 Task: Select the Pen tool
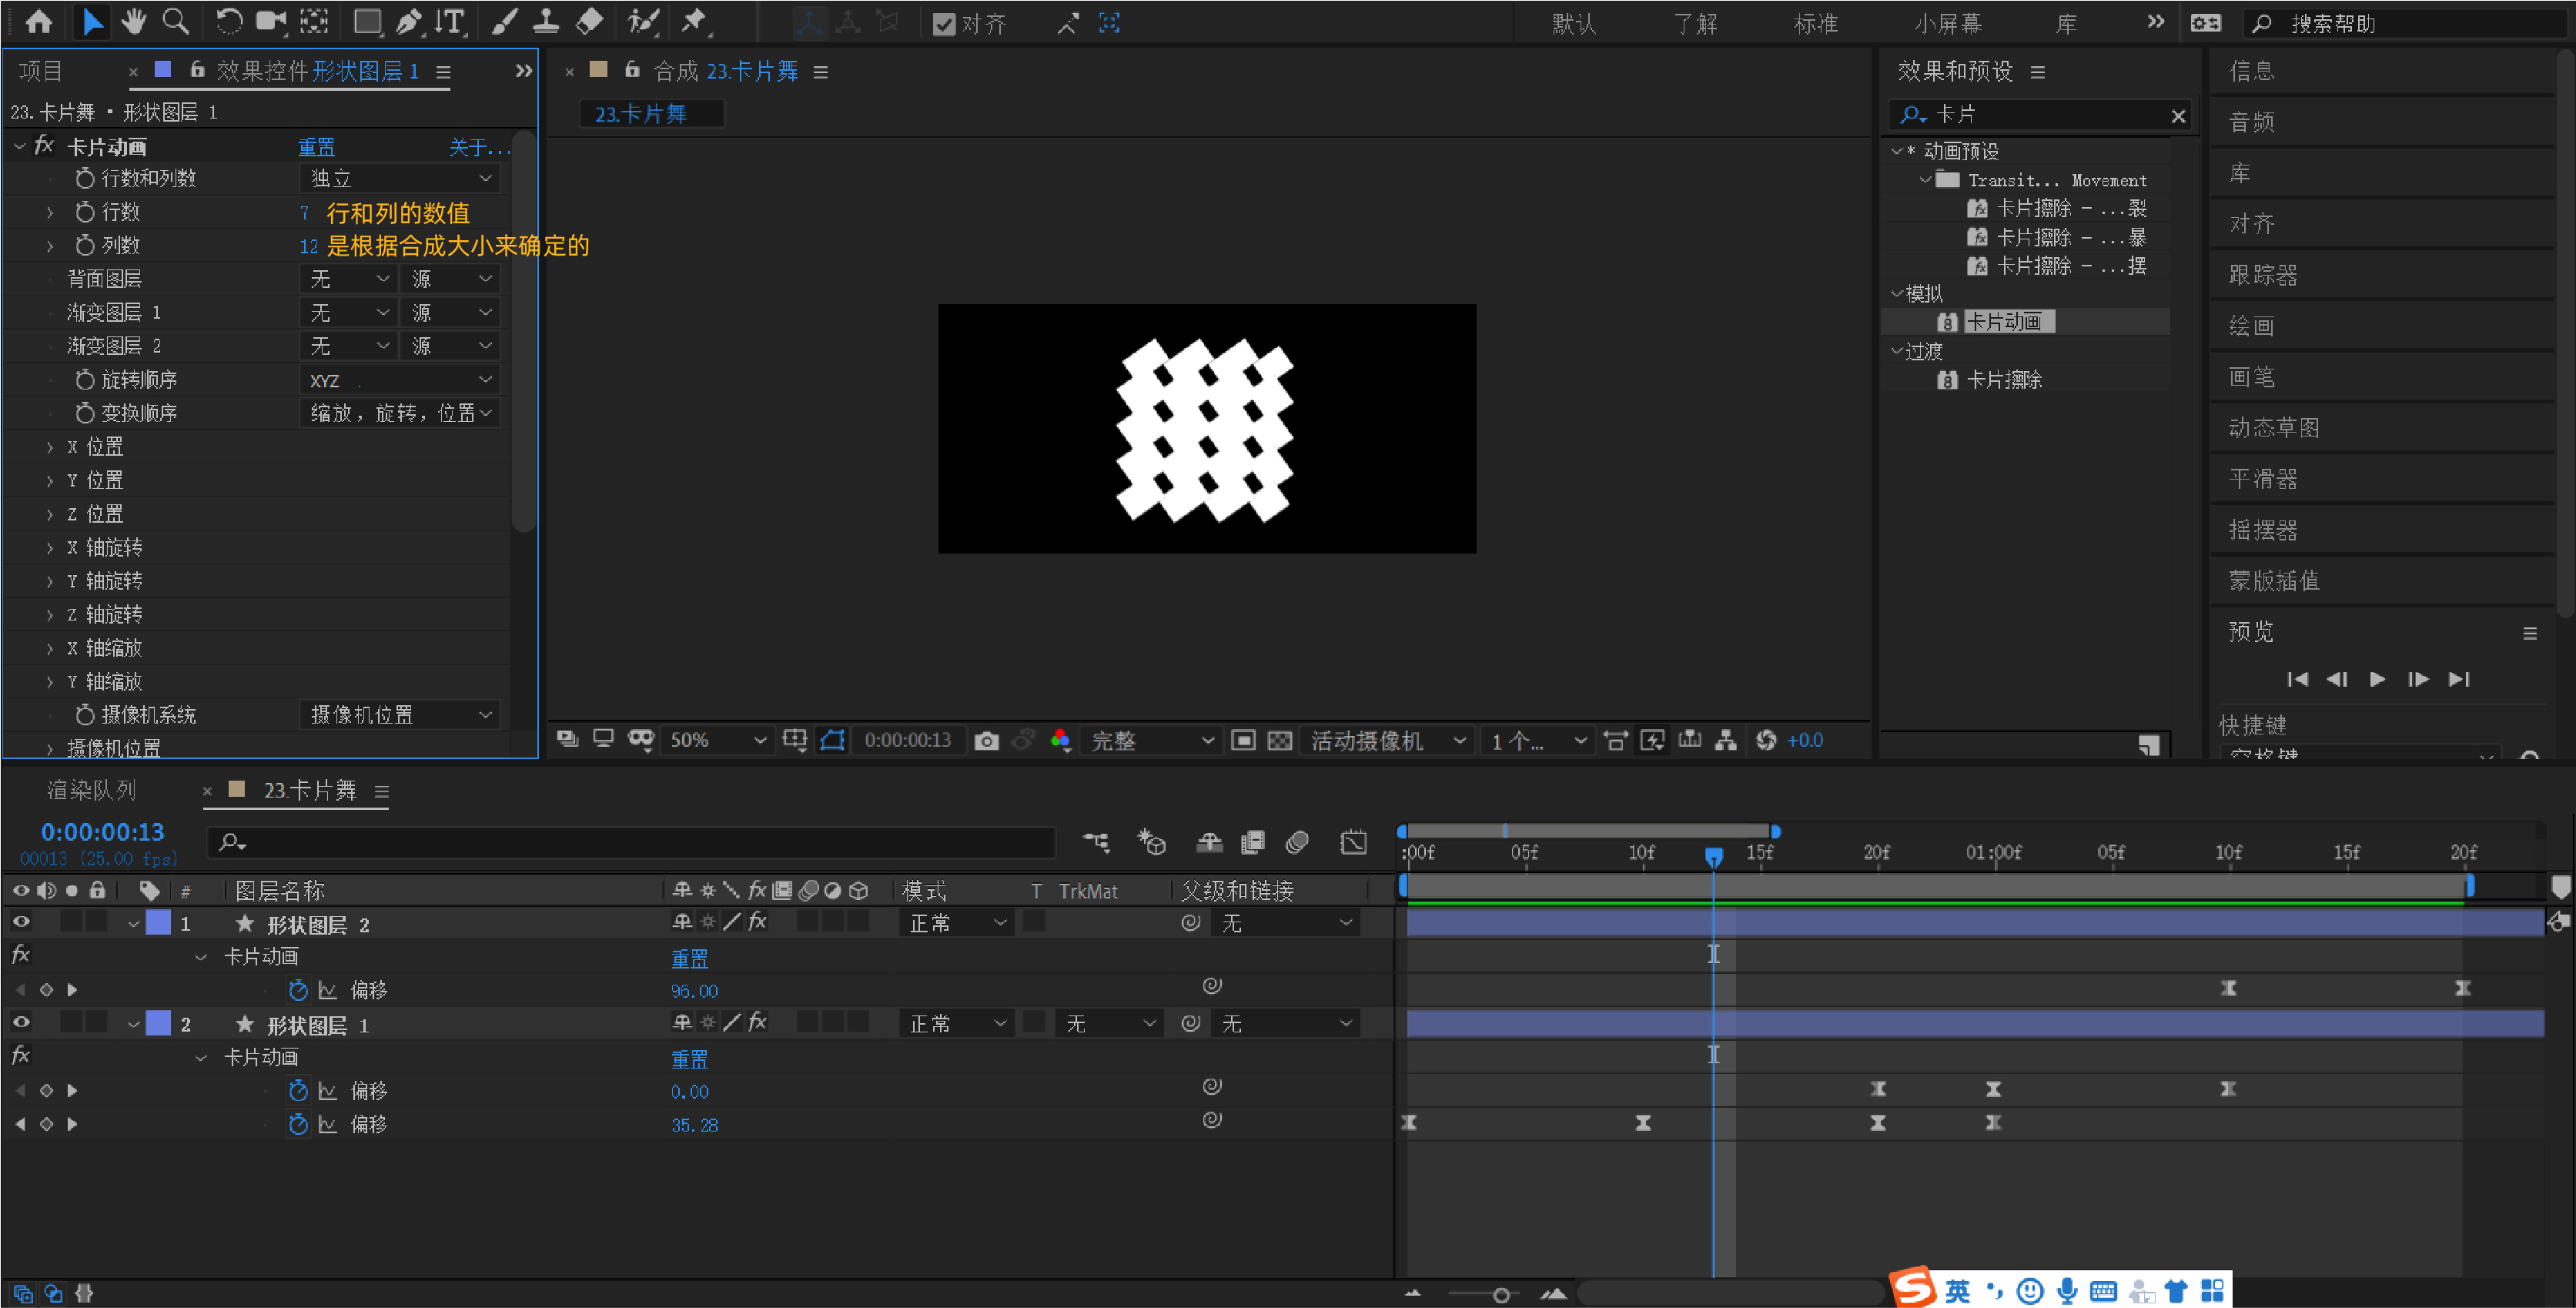[x=408, y=22]
